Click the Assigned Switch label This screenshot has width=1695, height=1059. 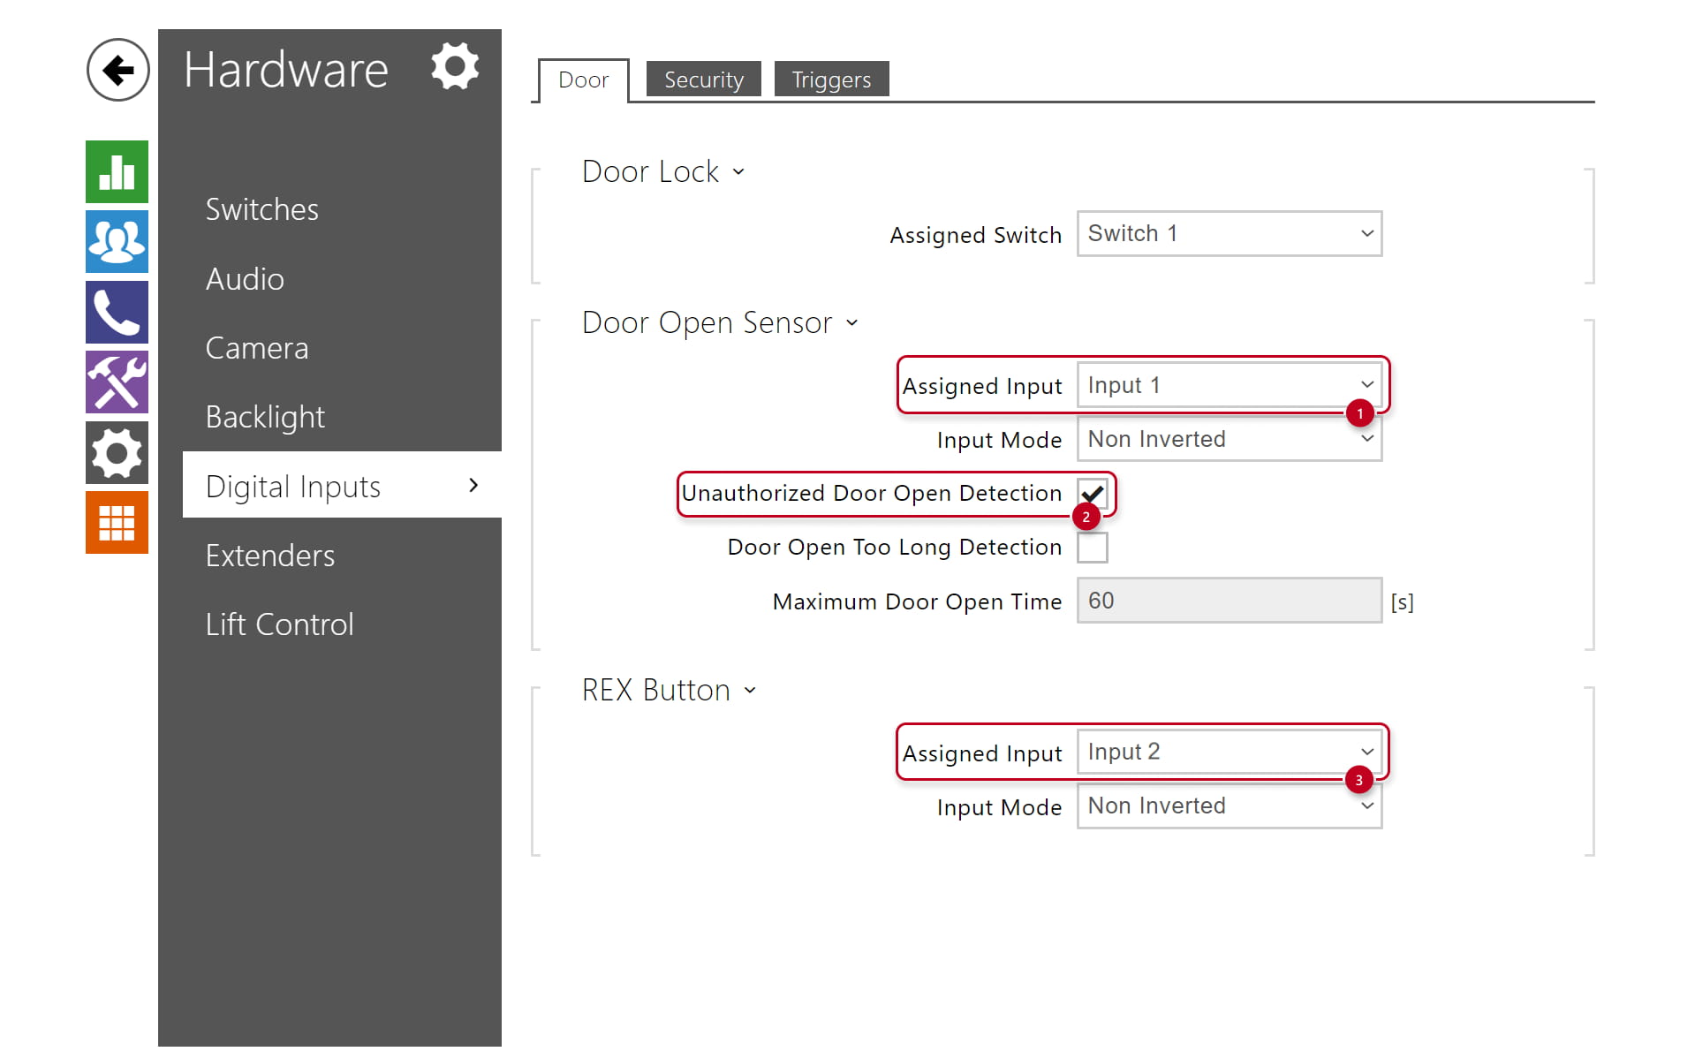pyautogui.click(x=975, y=235)
